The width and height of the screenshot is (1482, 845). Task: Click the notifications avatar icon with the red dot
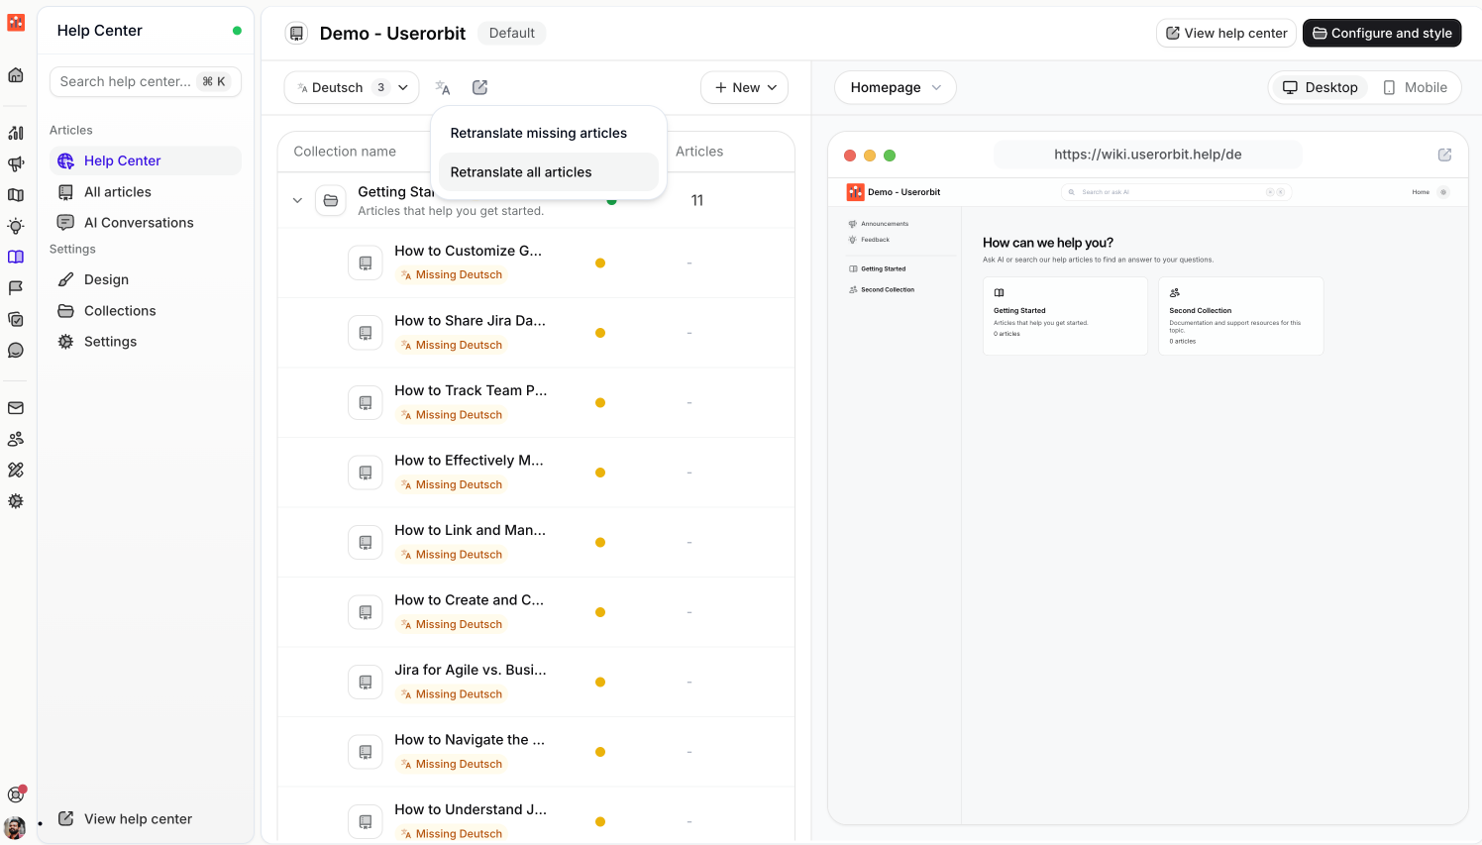[x=16, y=793]
